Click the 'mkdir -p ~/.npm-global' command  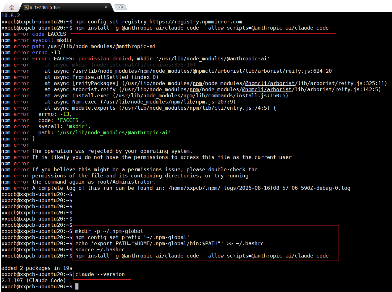pos(109,231)
